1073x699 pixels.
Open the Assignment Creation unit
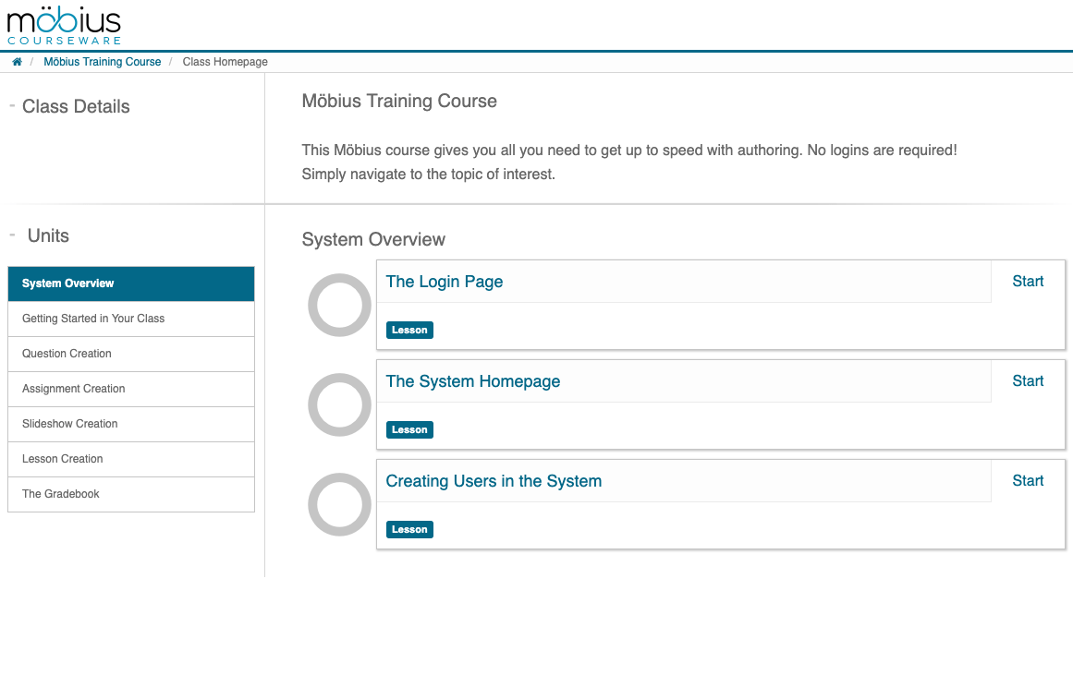pos(131,389)
